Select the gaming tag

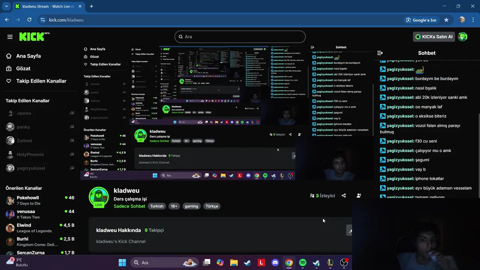191,206
